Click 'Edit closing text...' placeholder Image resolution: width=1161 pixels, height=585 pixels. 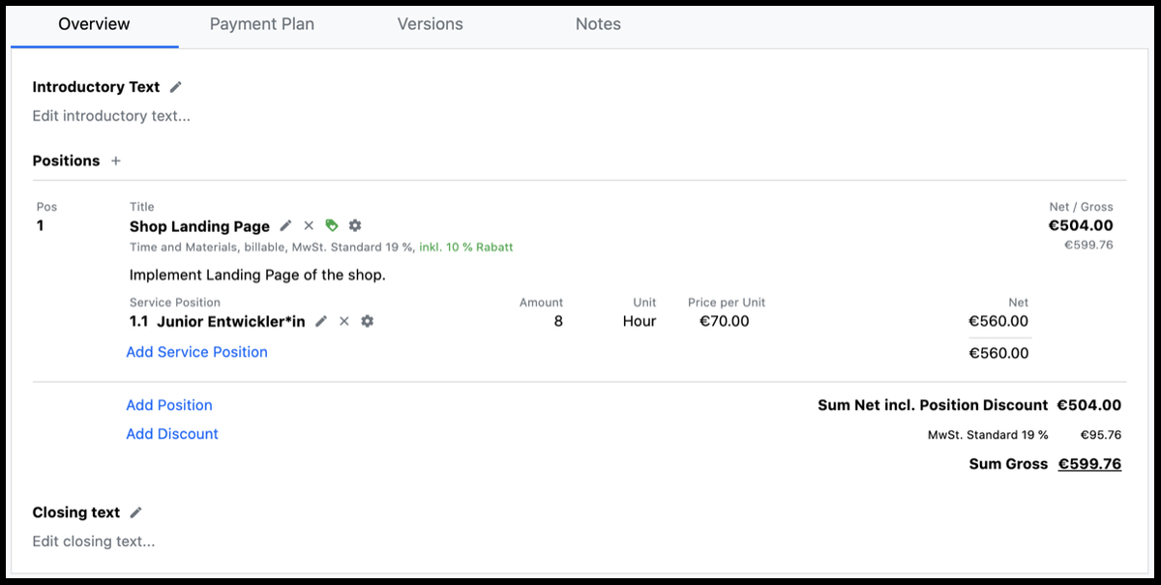pyautogui.click(x=94, y=541)
